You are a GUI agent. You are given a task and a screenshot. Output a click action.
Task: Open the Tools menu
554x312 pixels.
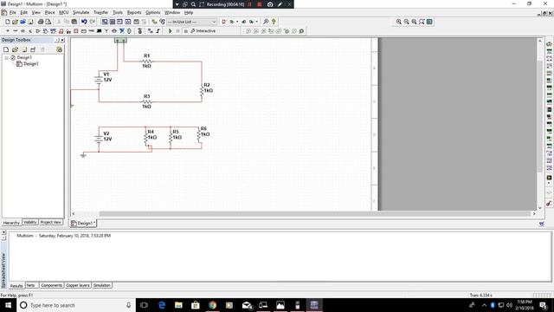click(x=118, y=12)
